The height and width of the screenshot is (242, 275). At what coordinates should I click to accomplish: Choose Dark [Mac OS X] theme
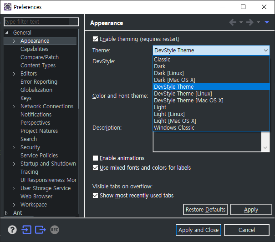(x=211, y=80)
